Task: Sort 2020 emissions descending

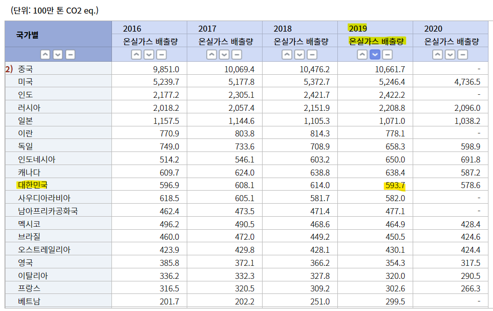Action: pos(450,55)
